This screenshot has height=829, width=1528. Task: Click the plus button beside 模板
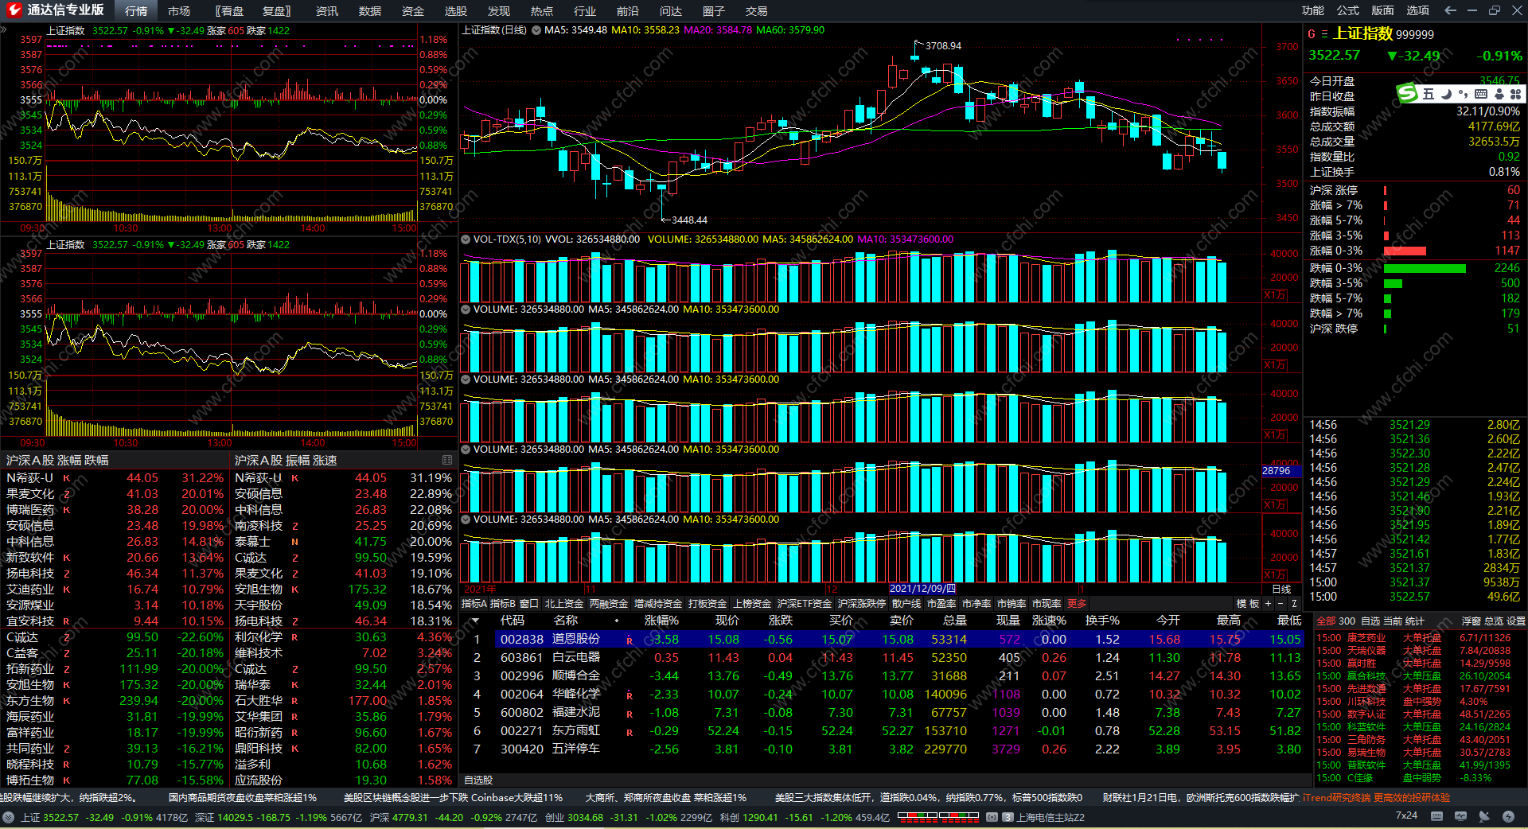coord(1269,604)
